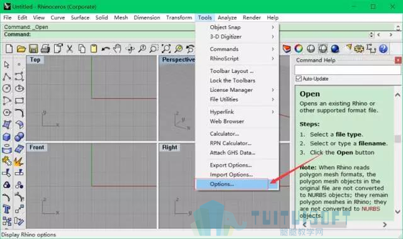Click the Perspective viewport title
Image resolution: width=403 pixels, height=239 pixels.
click(178, 60)
